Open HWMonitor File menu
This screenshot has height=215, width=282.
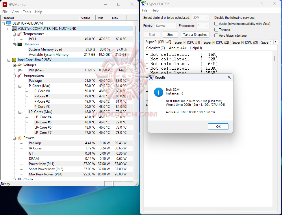(x=5, y=12)
